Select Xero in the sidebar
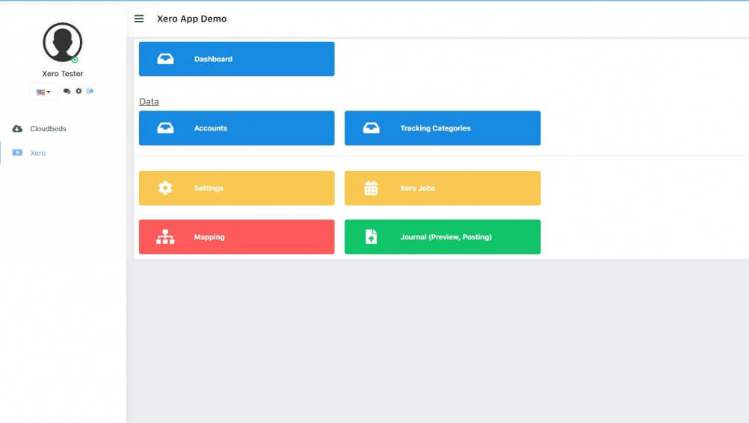The height and width of the screenshot is (423, 749). coord(37,153)
